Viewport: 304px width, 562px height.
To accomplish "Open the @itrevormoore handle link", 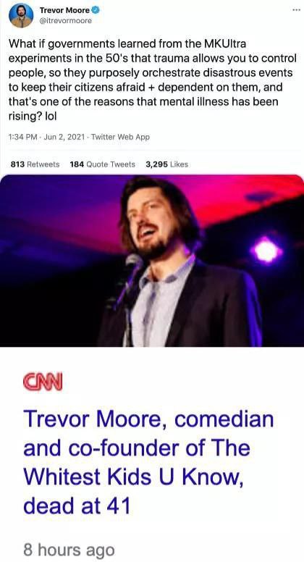I will pos(66,21).
